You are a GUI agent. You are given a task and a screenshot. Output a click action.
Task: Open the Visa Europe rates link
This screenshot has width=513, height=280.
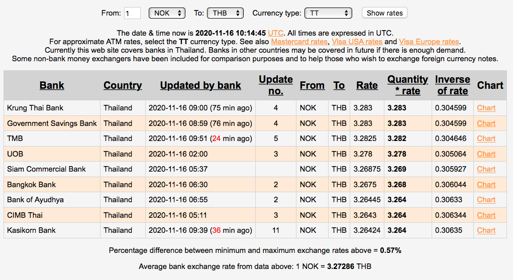429,42
